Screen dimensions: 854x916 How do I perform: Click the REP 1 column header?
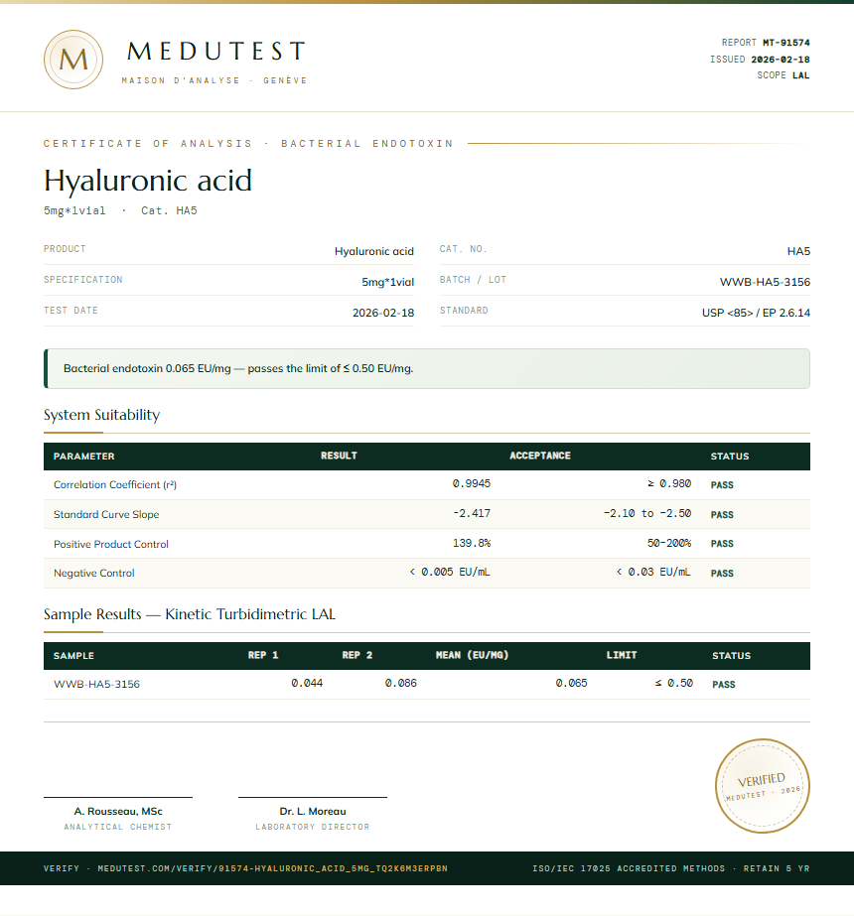coord(263,655)
